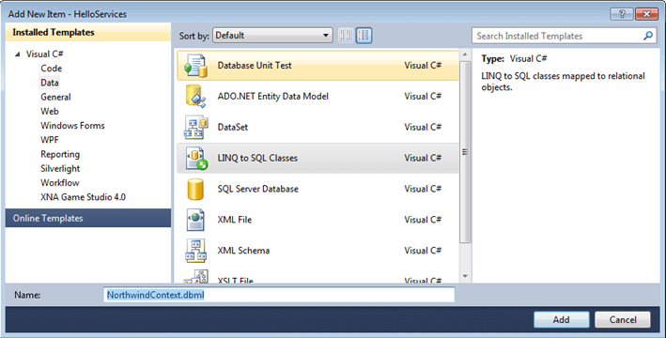Select the General category
666x338 pixels.
coord(55,98)
